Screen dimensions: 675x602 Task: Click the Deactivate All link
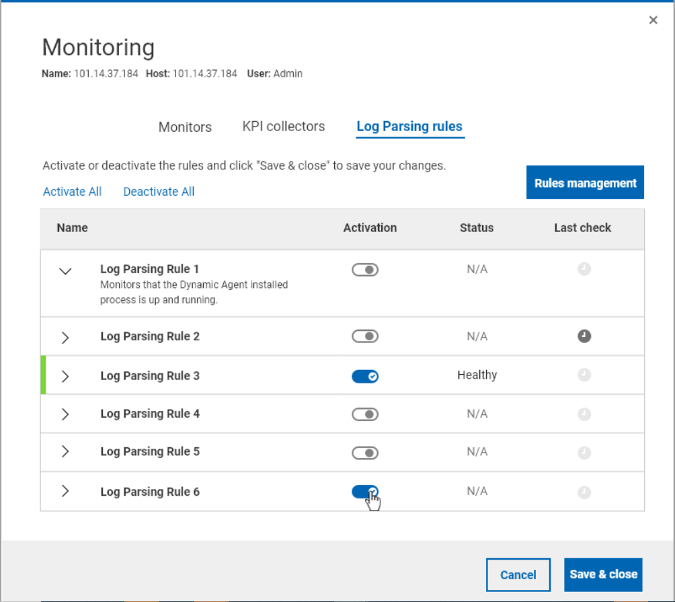[159, 192]
